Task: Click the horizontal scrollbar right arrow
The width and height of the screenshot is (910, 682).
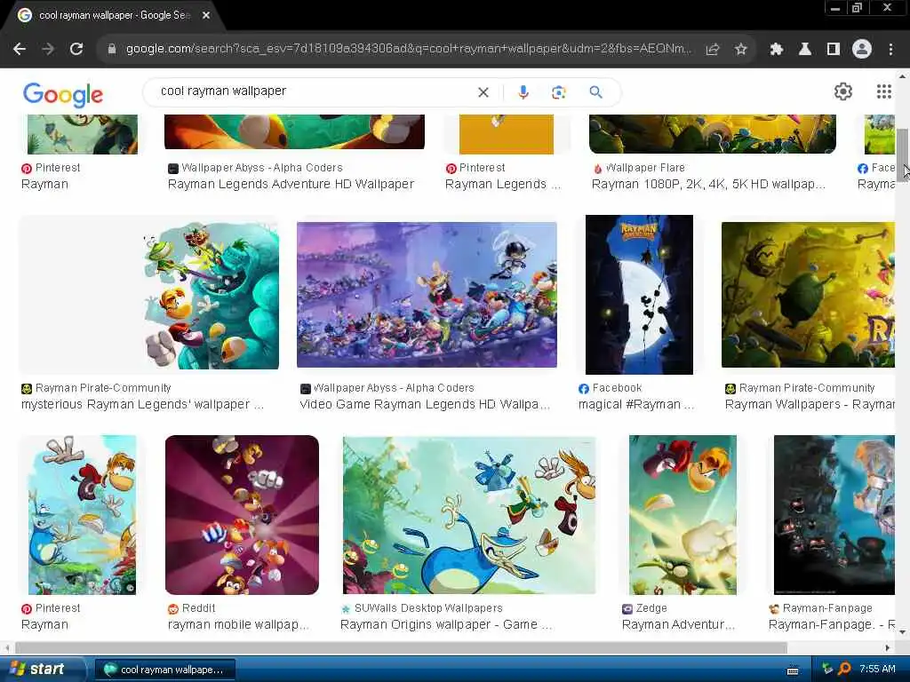Action: pyautogui.click(x=888, y=647)
